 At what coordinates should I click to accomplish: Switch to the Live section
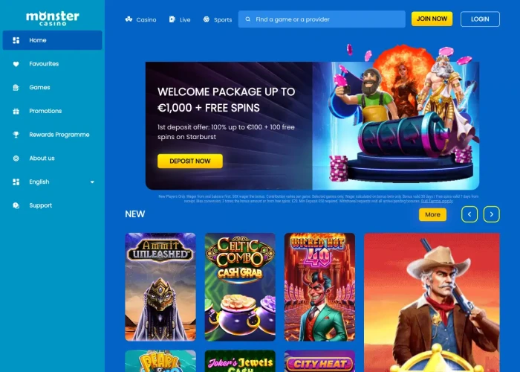(x=180, y=19)
